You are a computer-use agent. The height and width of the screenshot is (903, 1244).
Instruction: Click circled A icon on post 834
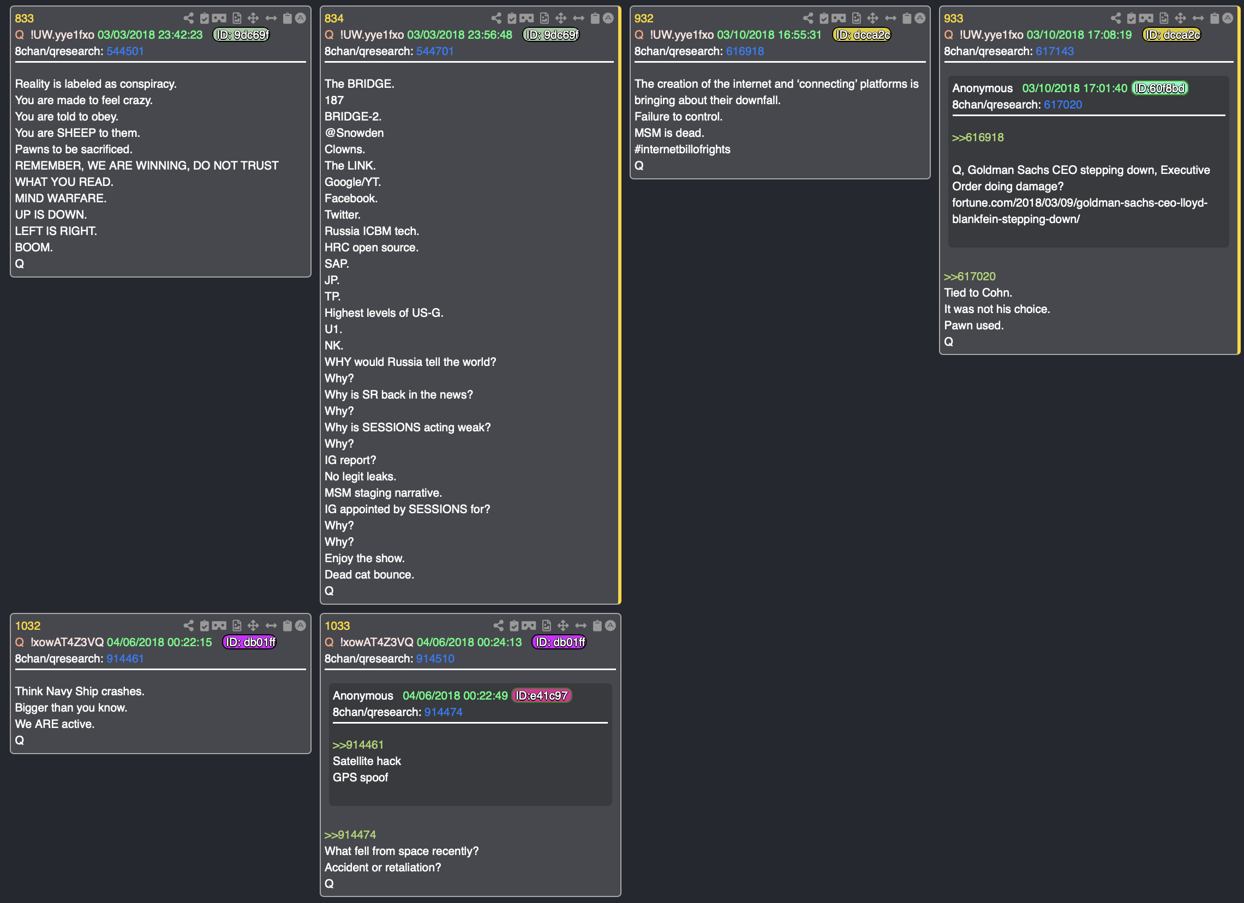click(x=608, y=18)
